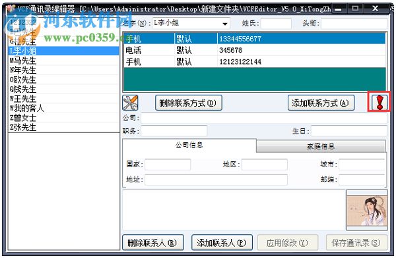Focus the 生日 input field

(x=349, y=131)
